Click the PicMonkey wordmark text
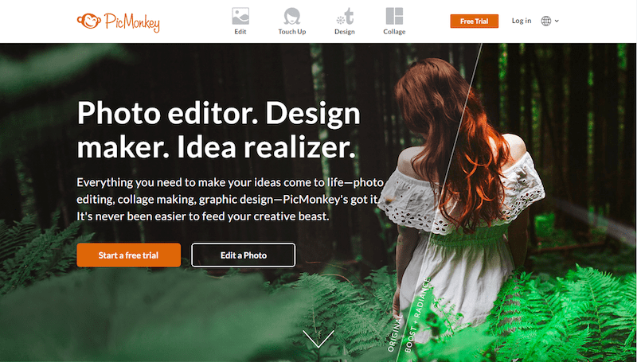The image size is (637, 362). click(x=132, y=22)
